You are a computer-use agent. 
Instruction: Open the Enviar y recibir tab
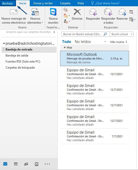pos(43,3)
